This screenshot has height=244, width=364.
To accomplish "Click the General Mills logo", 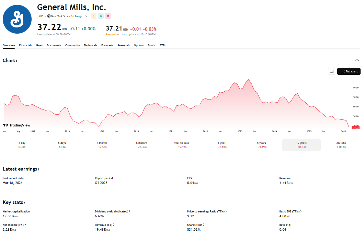I will (x=17, y=19).
